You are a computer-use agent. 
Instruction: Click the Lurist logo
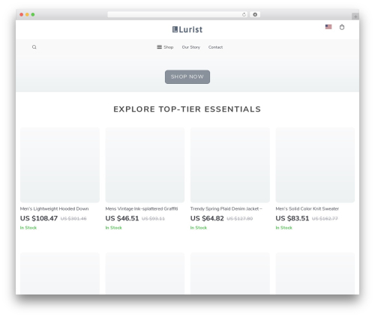tap(187, 29)
